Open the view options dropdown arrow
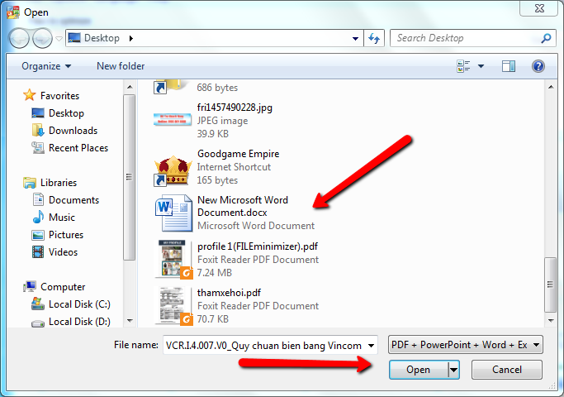This screenshot has height=397, width=564. 481,66
